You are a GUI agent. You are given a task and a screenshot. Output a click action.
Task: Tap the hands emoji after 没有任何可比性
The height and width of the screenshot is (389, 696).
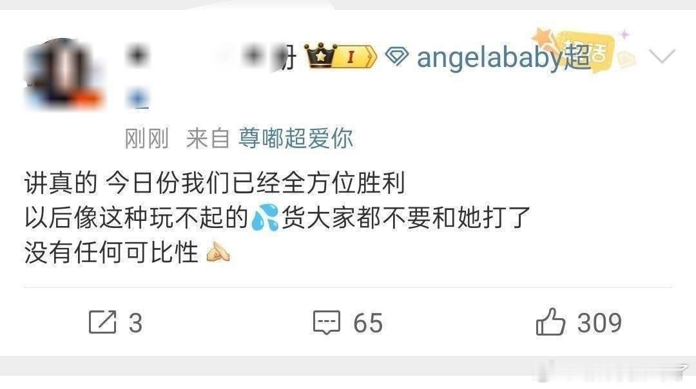(218, 253)
